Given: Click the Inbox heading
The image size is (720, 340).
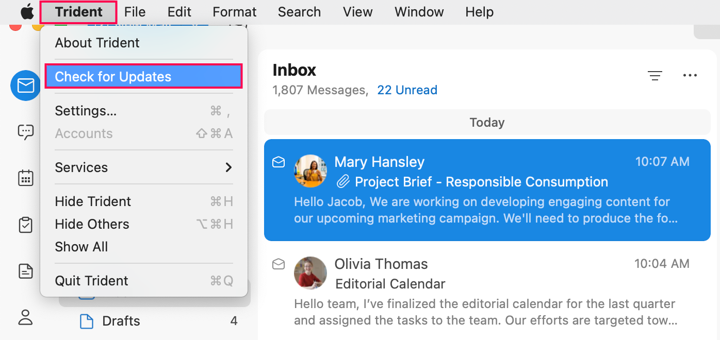Looking at the screenshot, I should point(294,70).
